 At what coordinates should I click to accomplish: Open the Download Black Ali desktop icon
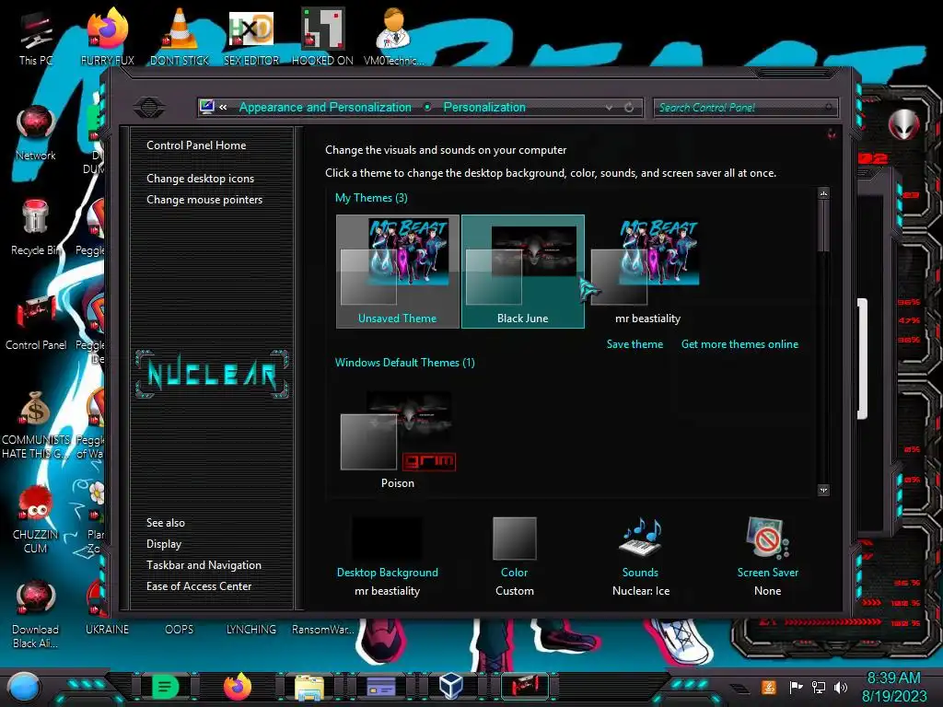[x=36, y=614]
